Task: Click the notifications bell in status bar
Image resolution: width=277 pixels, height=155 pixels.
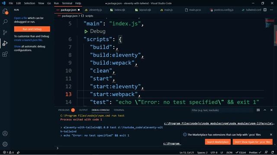Action: [x=272, y=152]
